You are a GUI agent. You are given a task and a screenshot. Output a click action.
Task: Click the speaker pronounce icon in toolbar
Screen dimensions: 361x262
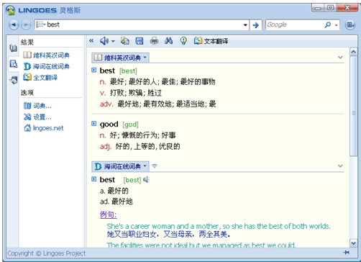point(104,41)
